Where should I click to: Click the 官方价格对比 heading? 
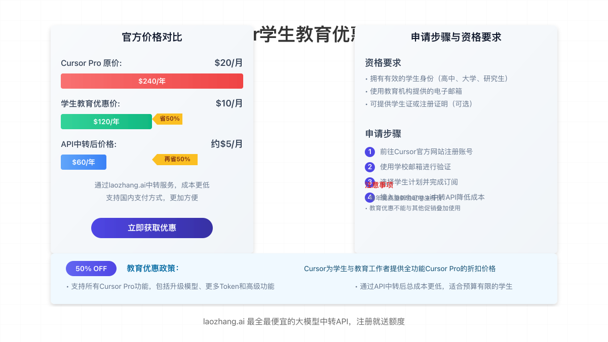(x=152, y=37)
